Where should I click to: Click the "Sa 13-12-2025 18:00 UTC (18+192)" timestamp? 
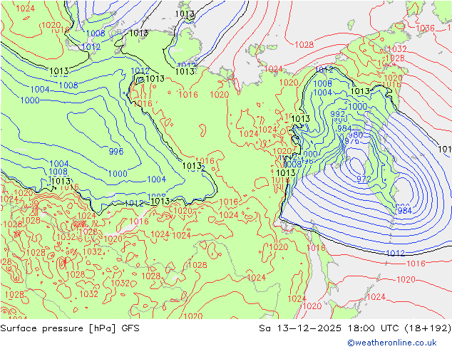coord(355,328)
